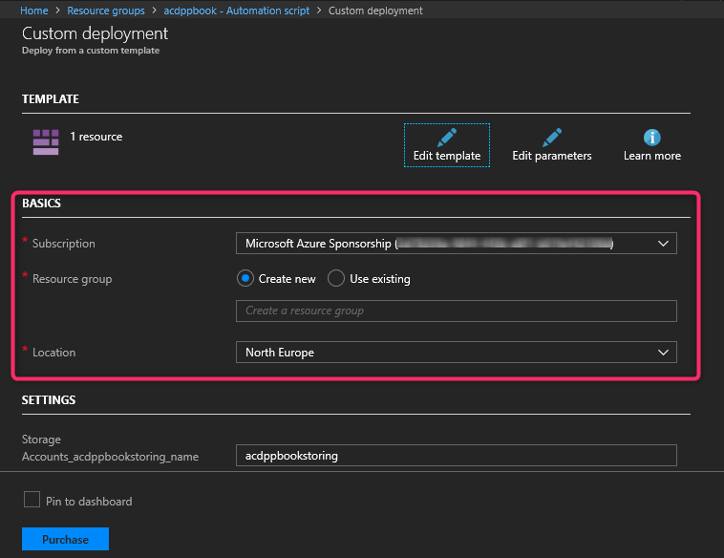Navigate to Resource groups breadcrumb
724x558 pixels.
106,11
